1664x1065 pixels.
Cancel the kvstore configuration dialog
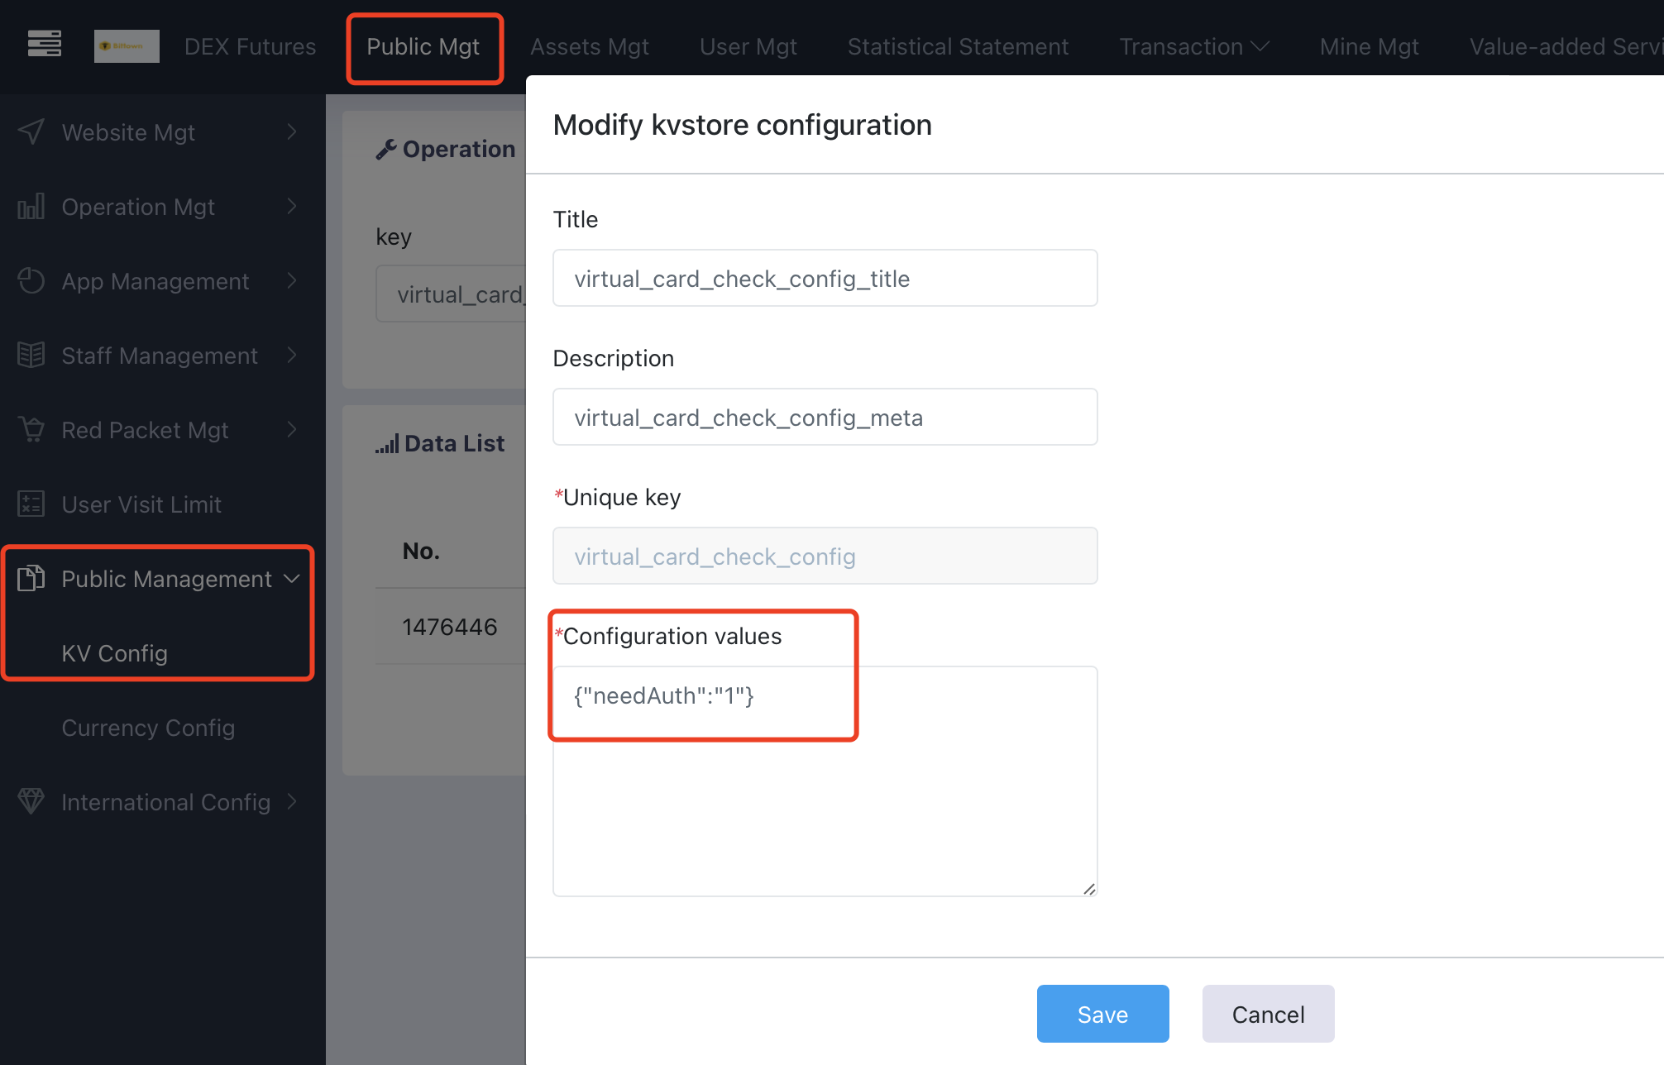tap(1268, 1014)
